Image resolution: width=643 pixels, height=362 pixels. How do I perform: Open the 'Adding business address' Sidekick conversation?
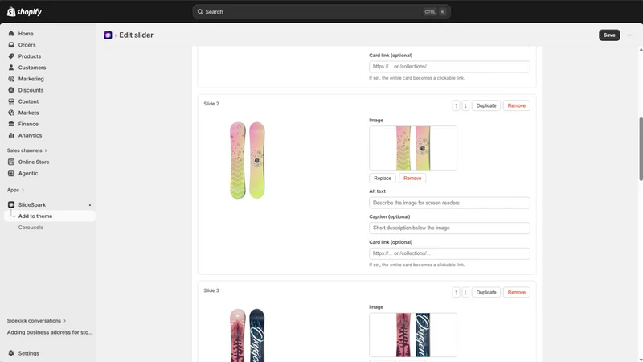coord(50,332)
